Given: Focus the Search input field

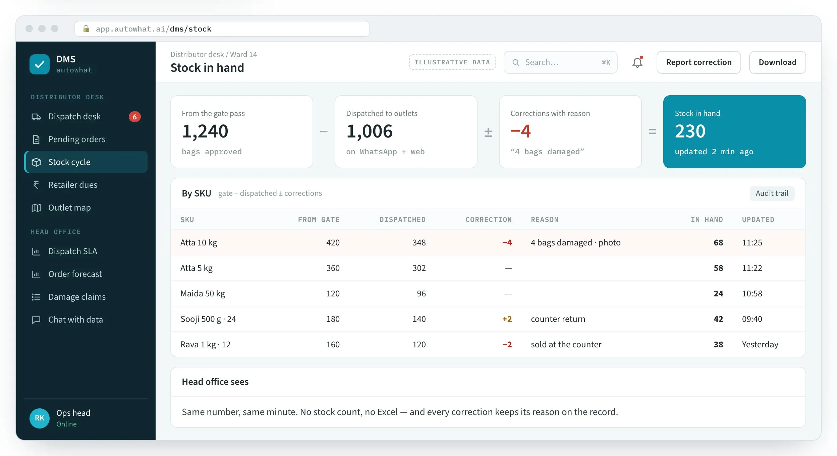Looking at the screenshot, I should (560, 62).
